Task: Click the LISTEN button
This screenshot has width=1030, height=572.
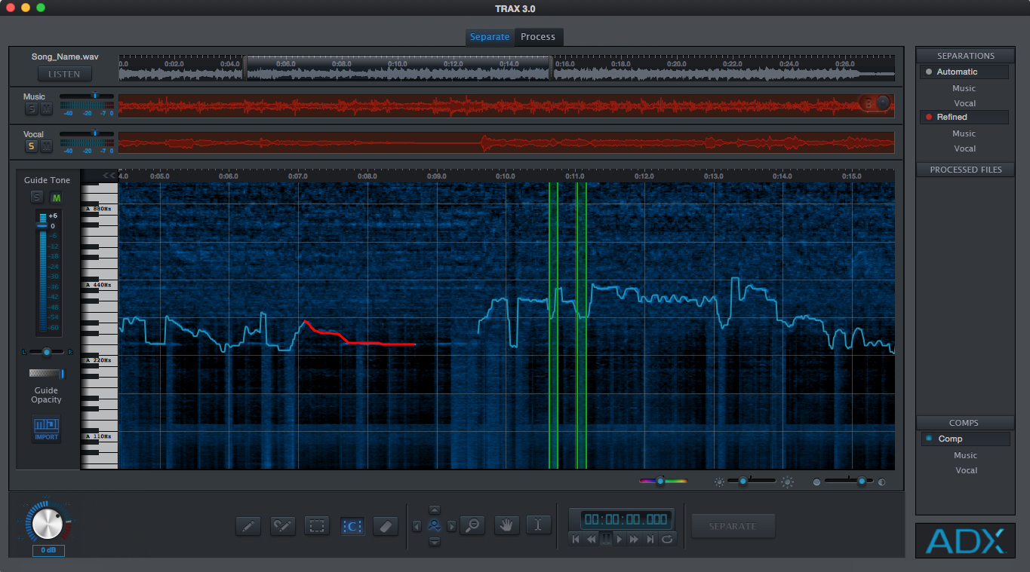Action: tap(65, 74)
